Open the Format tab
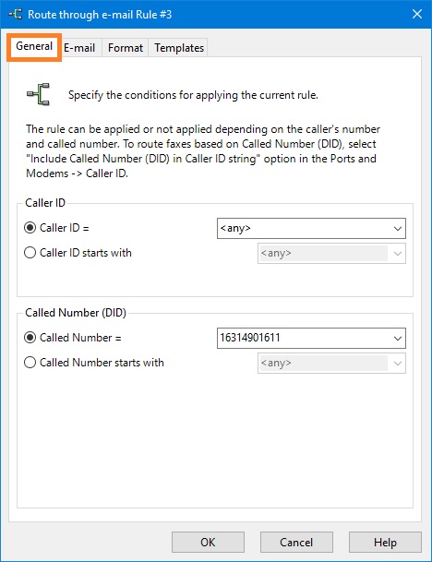This screenshot has height=562, width=432. [x=126, y=48]
